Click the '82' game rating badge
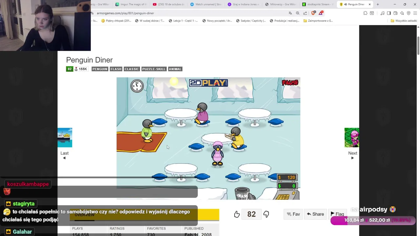This screenshot has width=420, height=236. click(x=70, y=69)
